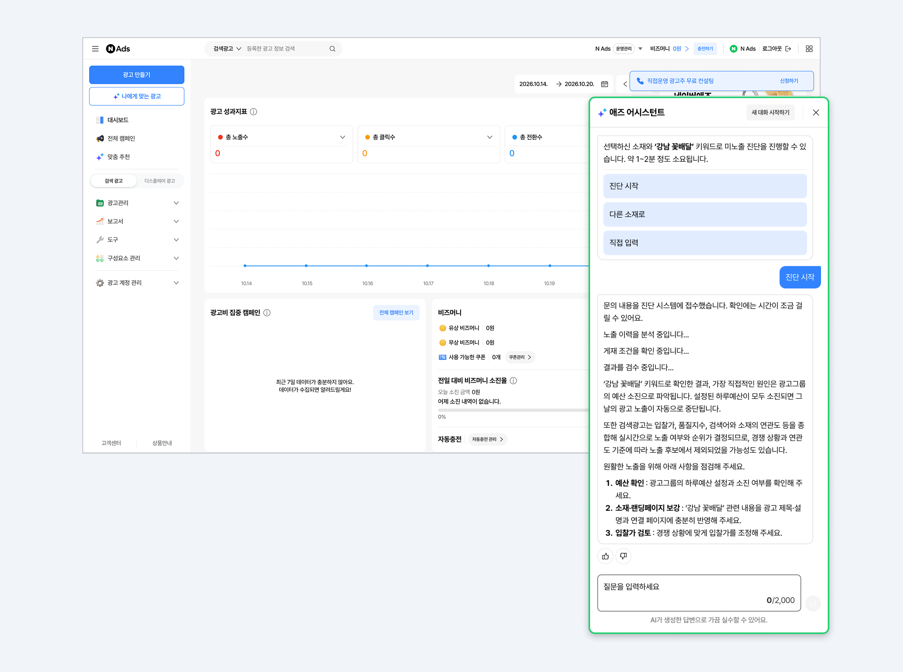Click the logout arrow icon
The image size is (903, 672).
tap(788, 49)
